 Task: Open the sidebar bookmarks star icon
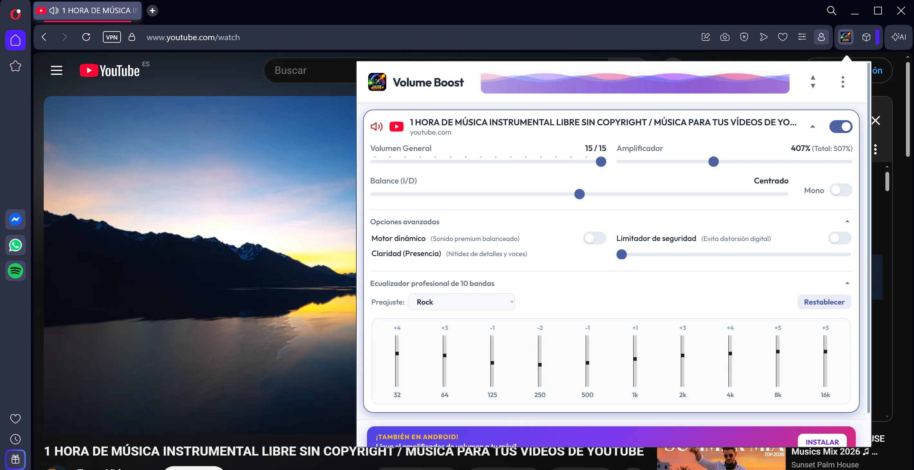(x=15, y=66)
